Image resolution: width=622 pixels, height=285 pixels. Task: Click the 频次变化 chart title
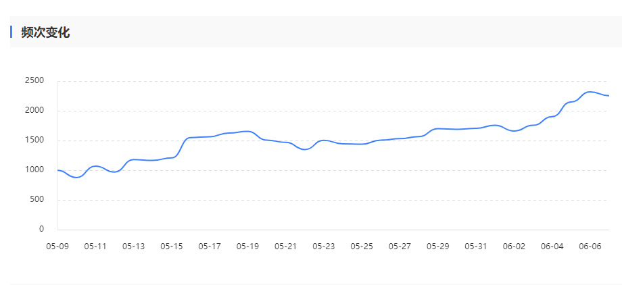click(45, 32)
